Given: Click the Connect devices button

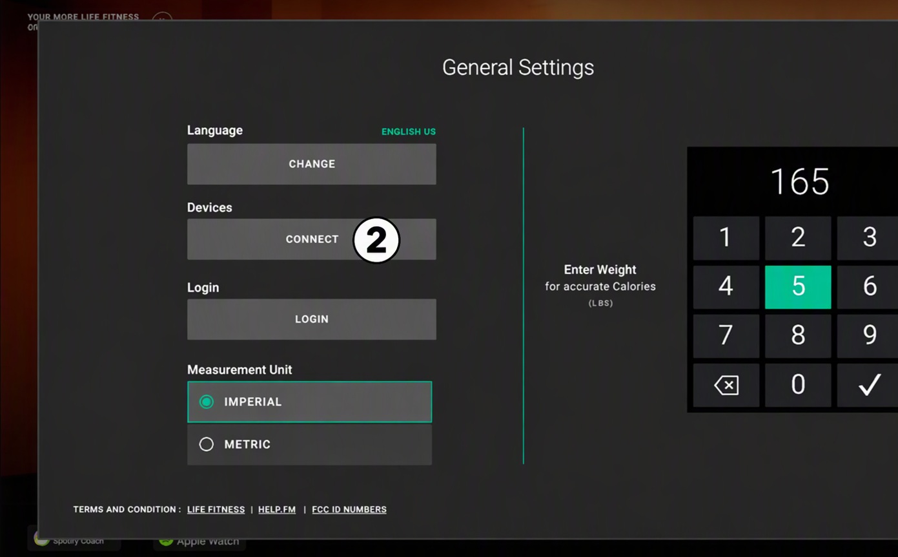Looking at the screenshot, I should point(312,239).
